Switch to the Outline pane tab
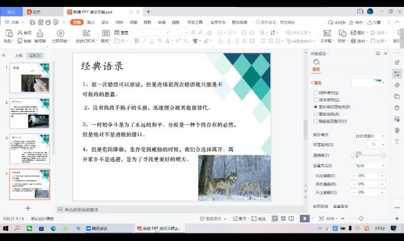 tap(18, 55)
